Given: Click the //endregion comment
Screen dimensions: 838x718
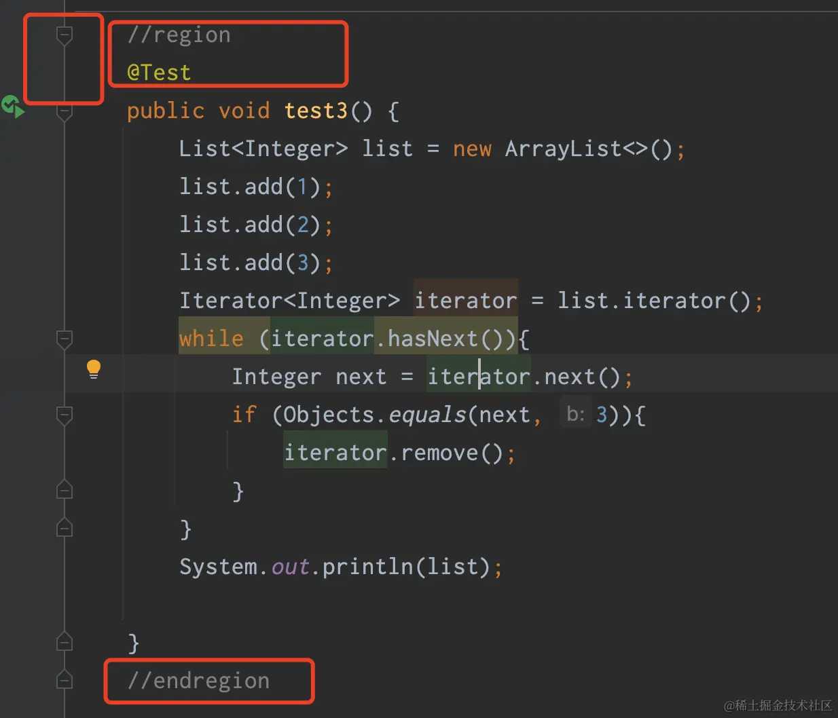Looking at the screenshot, I should 199,681.
